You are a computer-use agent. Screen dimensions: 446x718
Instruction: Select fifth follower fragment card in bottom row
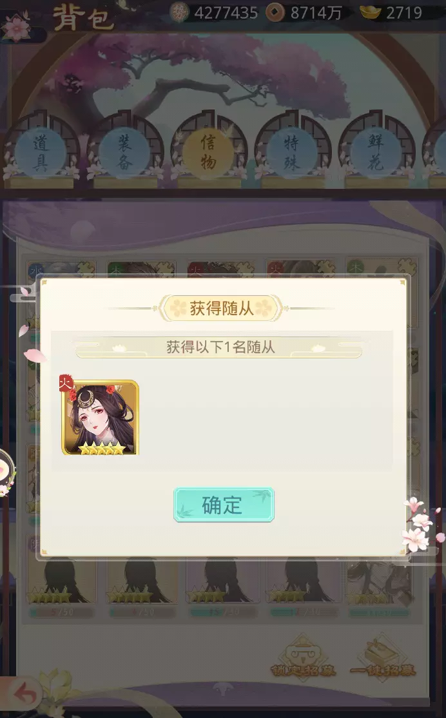pyautogui.click(x=381, y=580)
